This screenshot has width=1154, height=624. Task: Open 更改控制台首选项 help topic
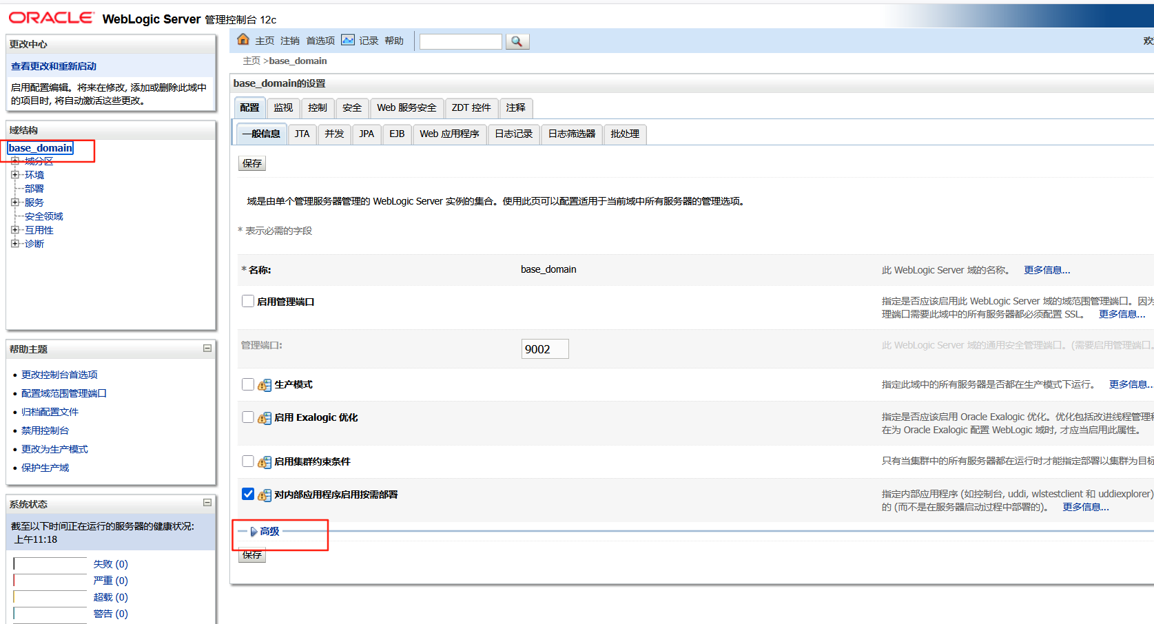point(59,375)
